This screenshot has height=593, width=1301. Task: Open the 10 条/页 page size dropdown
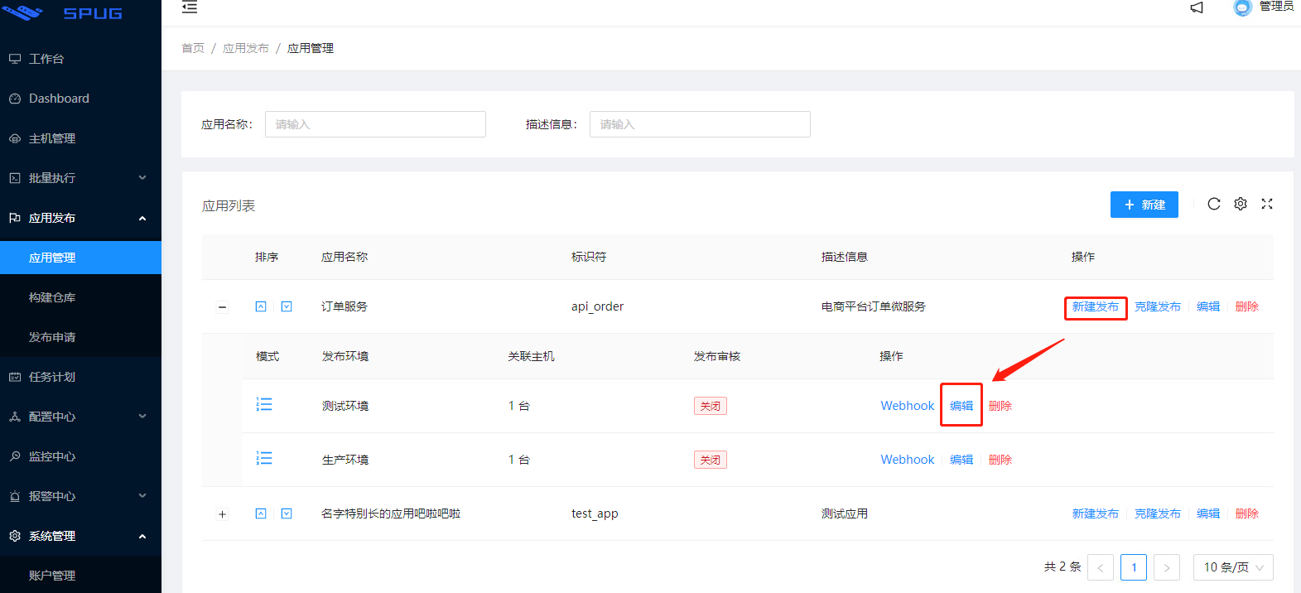tap(1233, 567)
